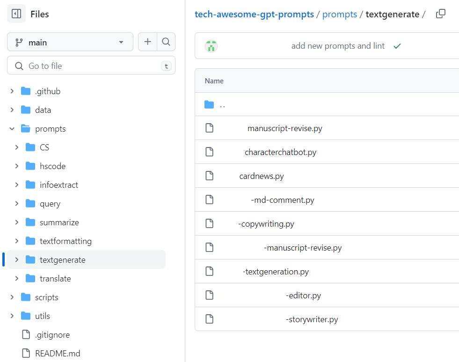
Task: Expand the translate folder chevron
Action: (17, 279)
